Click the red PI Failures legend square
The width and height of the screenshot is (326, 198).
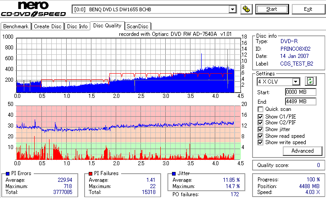click(x=91, y=174)
